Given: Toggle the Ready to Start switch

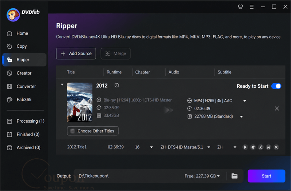Looking at the screenshot, I should pyautogui.click(x=276, y=86).
